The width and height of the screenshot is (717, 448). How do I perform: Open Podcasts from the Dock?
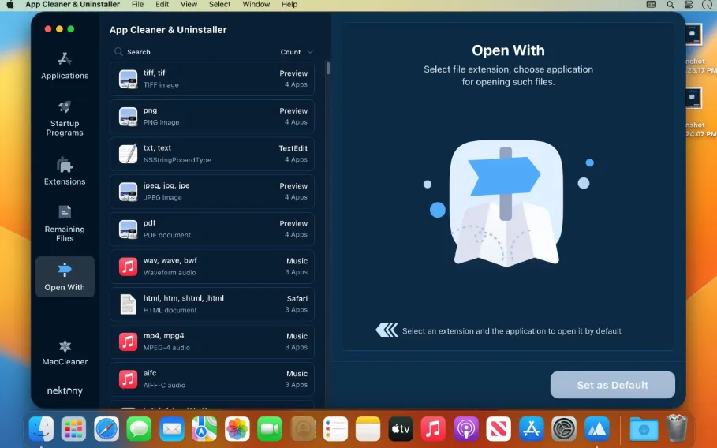(466, 429)
